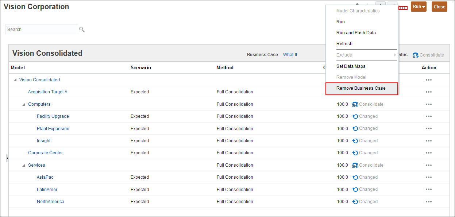Click the Changed status icon for Facility Upgrade
This screenshot has width=455, height=217.
[x=355, y=116]
